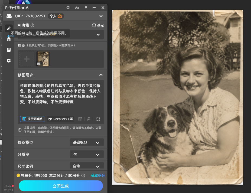Click the Beta V0.26.1 version label
251x193 pixels.
click(9, 188)
